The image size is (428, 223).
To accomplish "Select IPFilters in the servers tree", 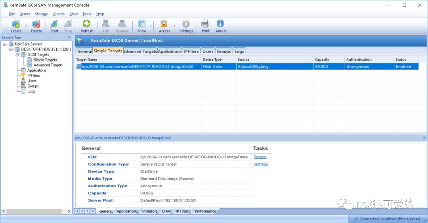I will [x=34, y=75].
